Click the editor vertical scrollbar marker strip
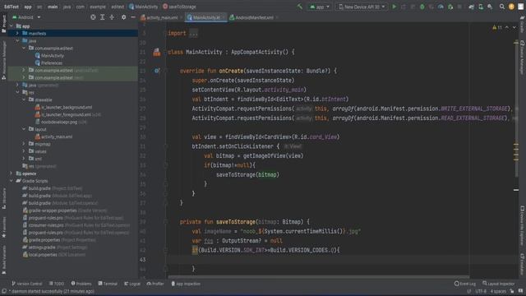The image size is (526, 296). [516, 151]
